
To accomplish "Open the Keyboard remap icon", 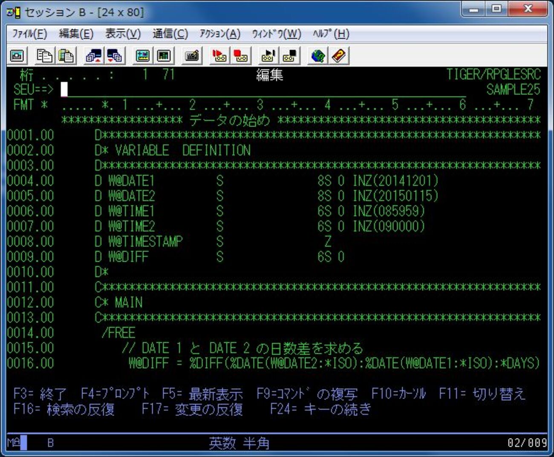I will click(x=192, y=56).
